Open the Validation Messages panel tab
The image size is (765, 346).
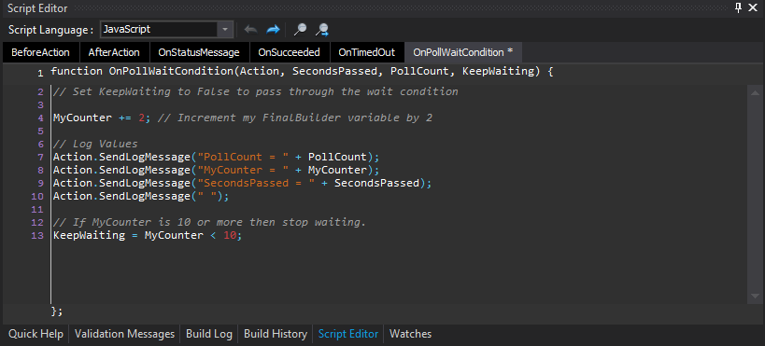(124, 334)
